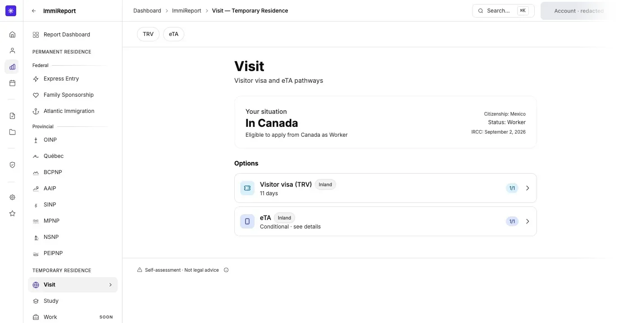Open the calendar icon in rail

(x=12, y=83)
